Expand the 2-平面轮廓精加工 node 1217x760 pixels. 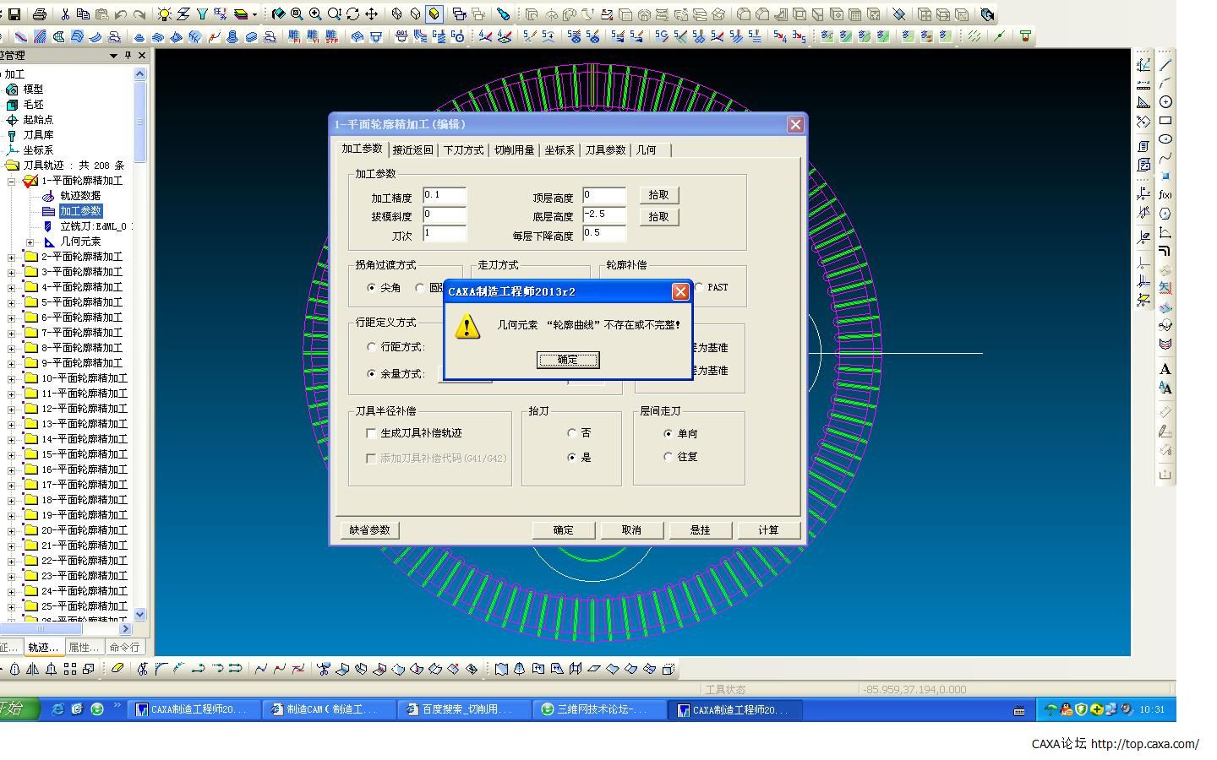pyautogui.click(x=12, y=257)
